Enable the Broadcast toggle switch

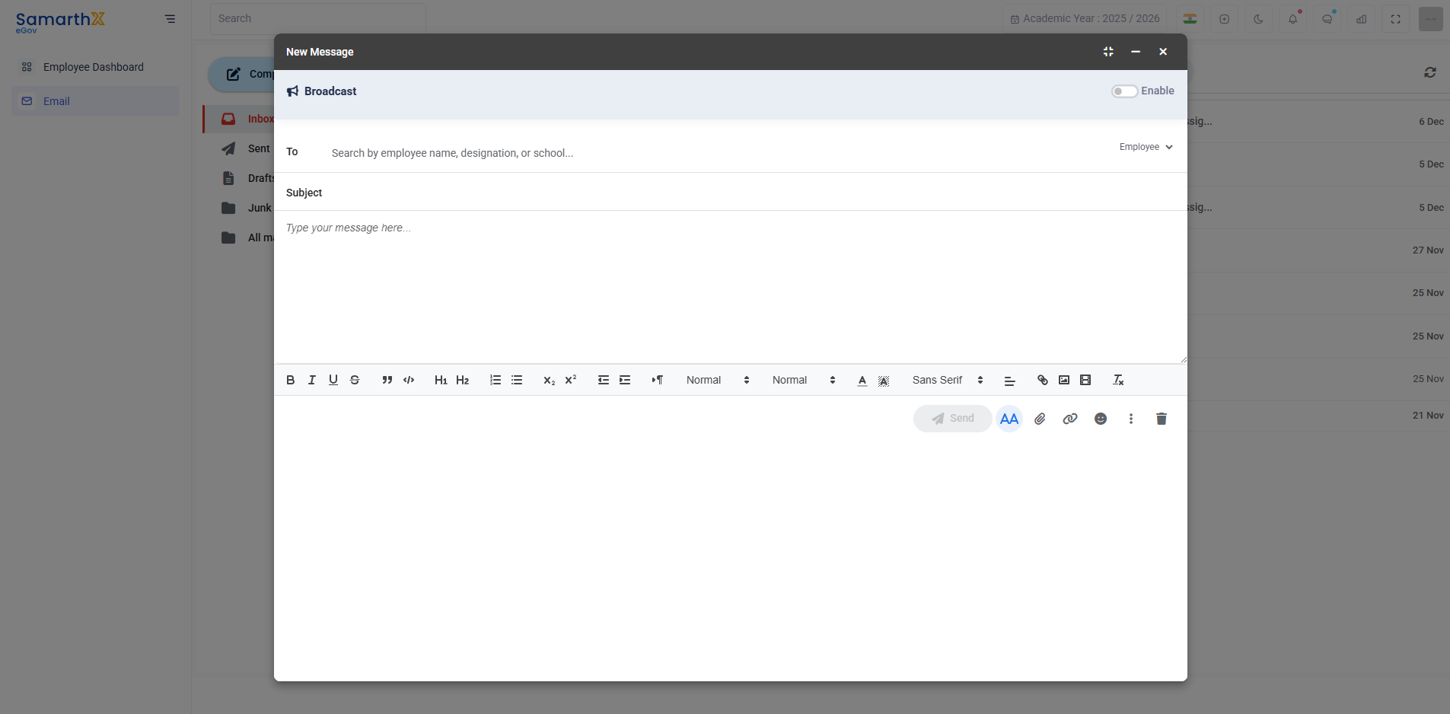(1124, 91)
